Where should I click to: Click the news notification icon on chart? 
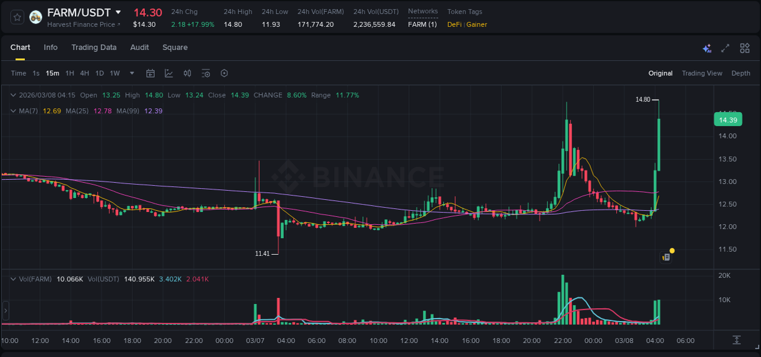coord(667,257)
